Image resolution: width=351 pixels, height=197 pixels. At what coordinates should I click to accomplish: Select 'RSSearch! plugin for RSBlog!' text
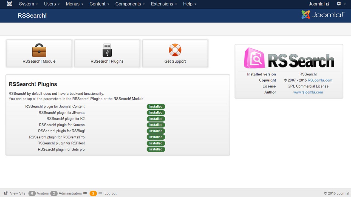point(61,131)
